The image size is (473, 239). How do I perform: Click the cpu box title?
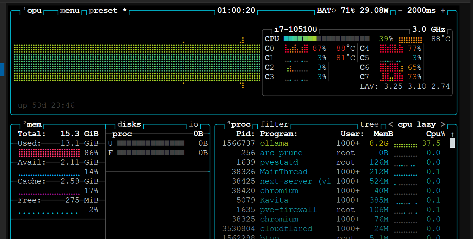click(34, 11)
